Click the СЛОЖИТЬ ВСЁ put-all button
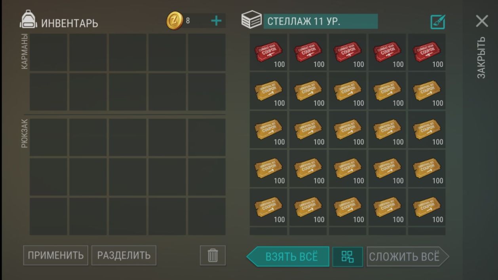 [408, 257]
